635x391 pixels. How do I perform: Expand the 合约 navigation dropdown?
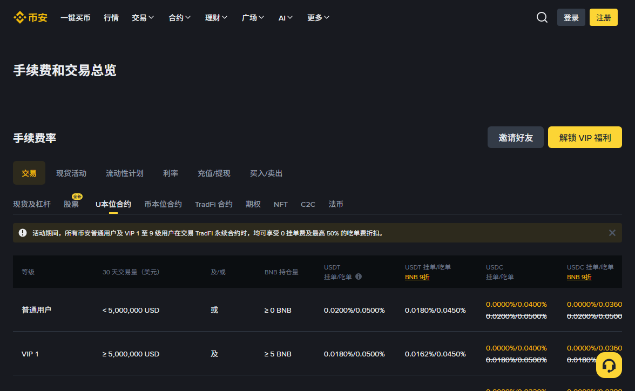point(179,18)
